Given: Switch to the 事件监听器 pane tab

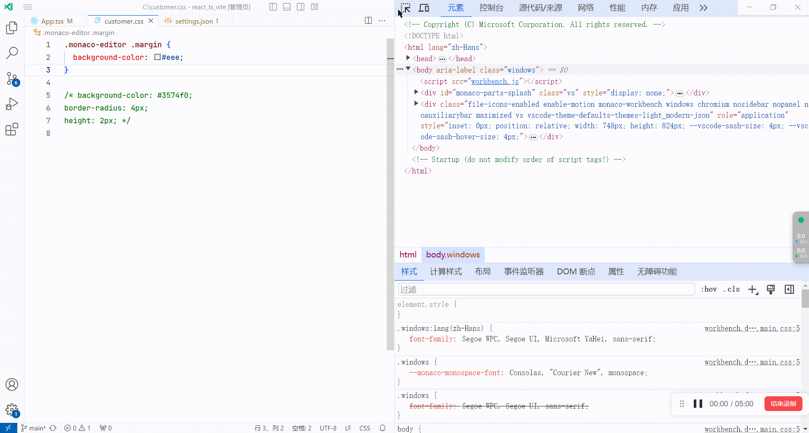Looking at the screenshot, I should (524, 271).
